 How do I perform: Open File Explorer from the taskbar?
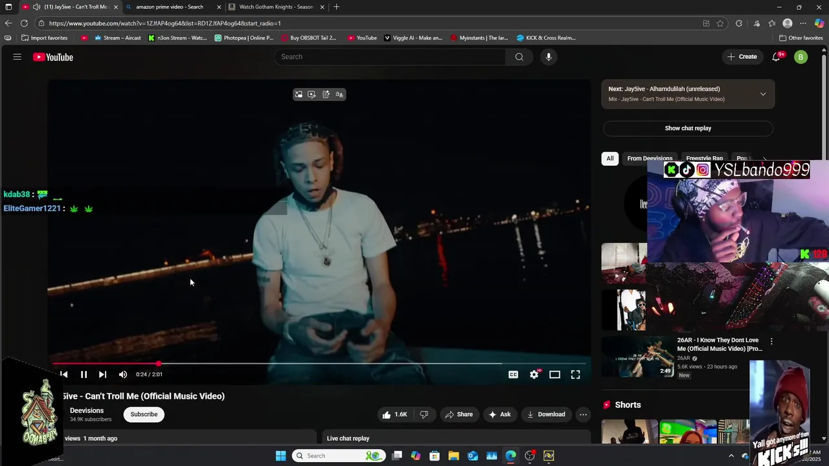[x=453, y=456]
